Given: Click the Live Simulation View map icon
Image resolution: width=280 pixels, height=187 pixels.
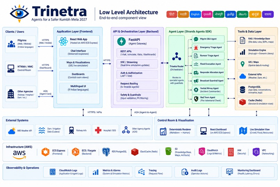Looking at the screenshot, I should point(243,131).
